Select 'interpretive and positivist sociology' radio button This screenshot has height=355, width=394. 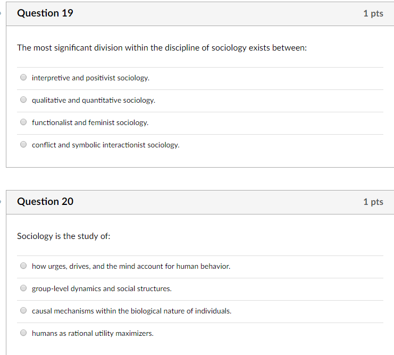tap(23, 77)
